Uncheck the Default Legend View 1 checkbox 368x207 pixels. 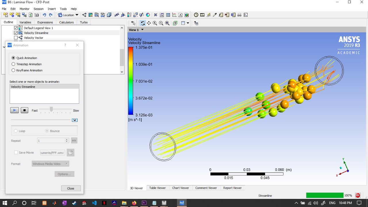[x=16, y=28]
